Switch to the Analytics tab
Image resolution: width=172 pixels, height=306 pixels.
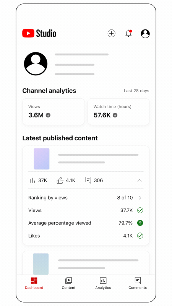(x=103, y=283)
